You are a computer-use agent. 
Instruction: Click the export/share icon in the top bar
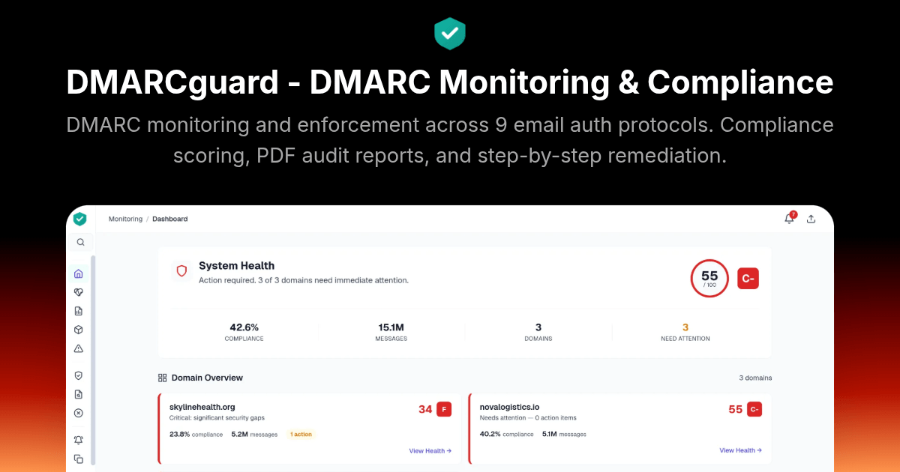coord(811,219)
